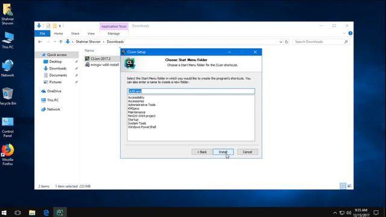The height and width of the screenshot is (217, 386).
Task: Open This PC desktop icon
Action: pyautogui.click(x=8, y=40)
